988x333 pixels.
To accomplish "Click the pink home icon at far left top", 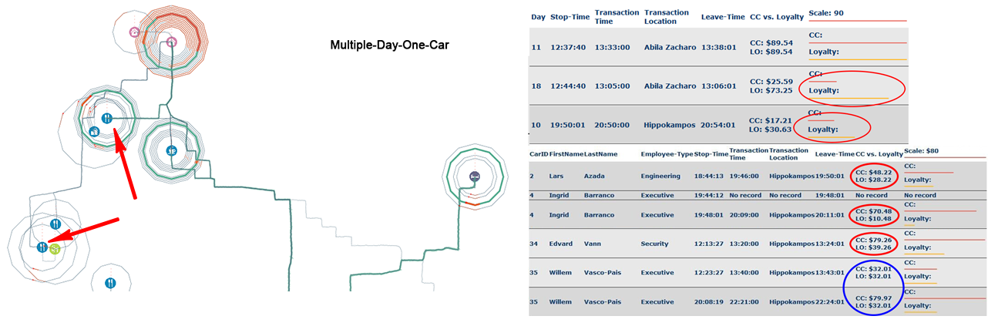I will pyautogui.click(x=134, y=32).
